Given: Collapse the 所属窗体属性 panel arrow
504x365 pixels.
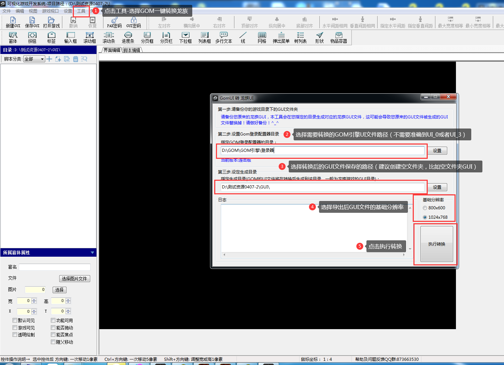Looking at the screenshot, I should [92, 253].
